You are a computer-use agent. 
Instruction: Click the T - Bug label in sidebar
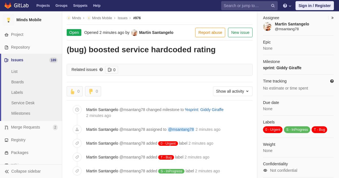click(x=319, y=130)
